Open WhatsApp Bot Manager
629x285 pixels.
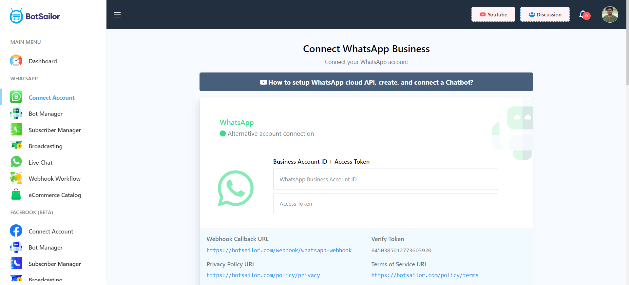(x=46, y=114)
